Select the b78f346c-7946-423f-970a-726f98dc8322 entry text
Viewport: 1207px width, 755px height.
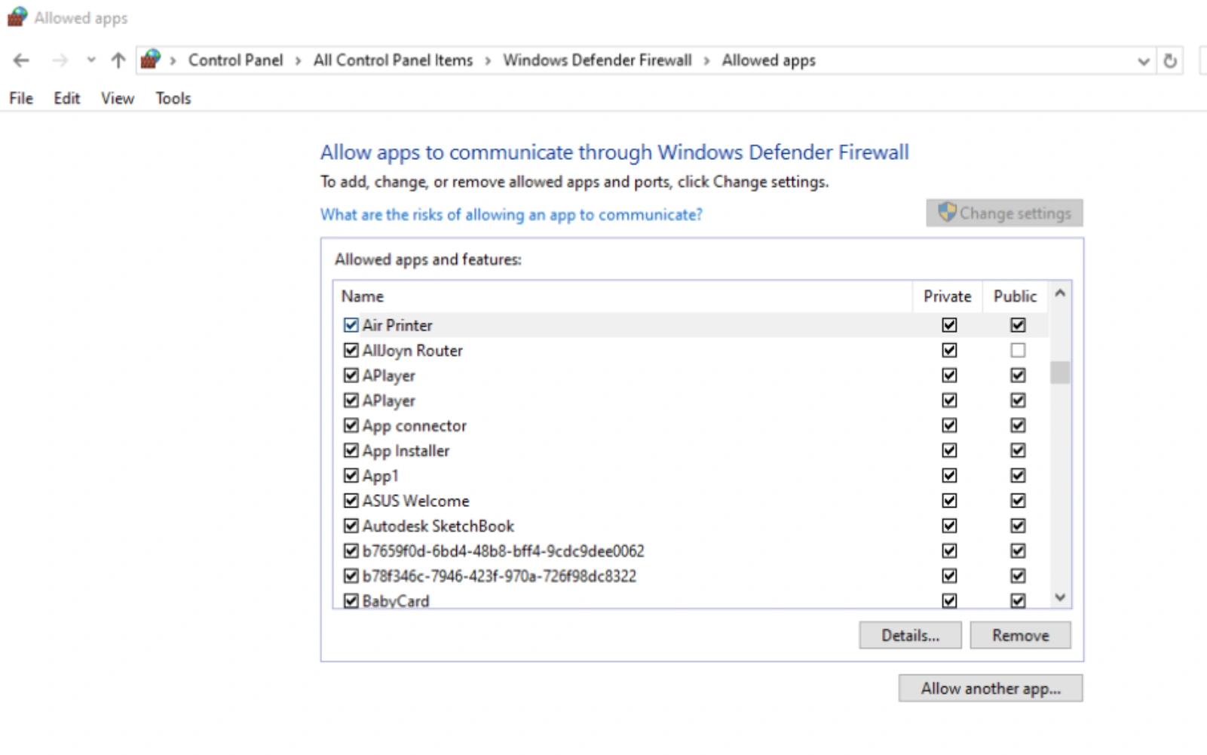(x=499, y=575)
